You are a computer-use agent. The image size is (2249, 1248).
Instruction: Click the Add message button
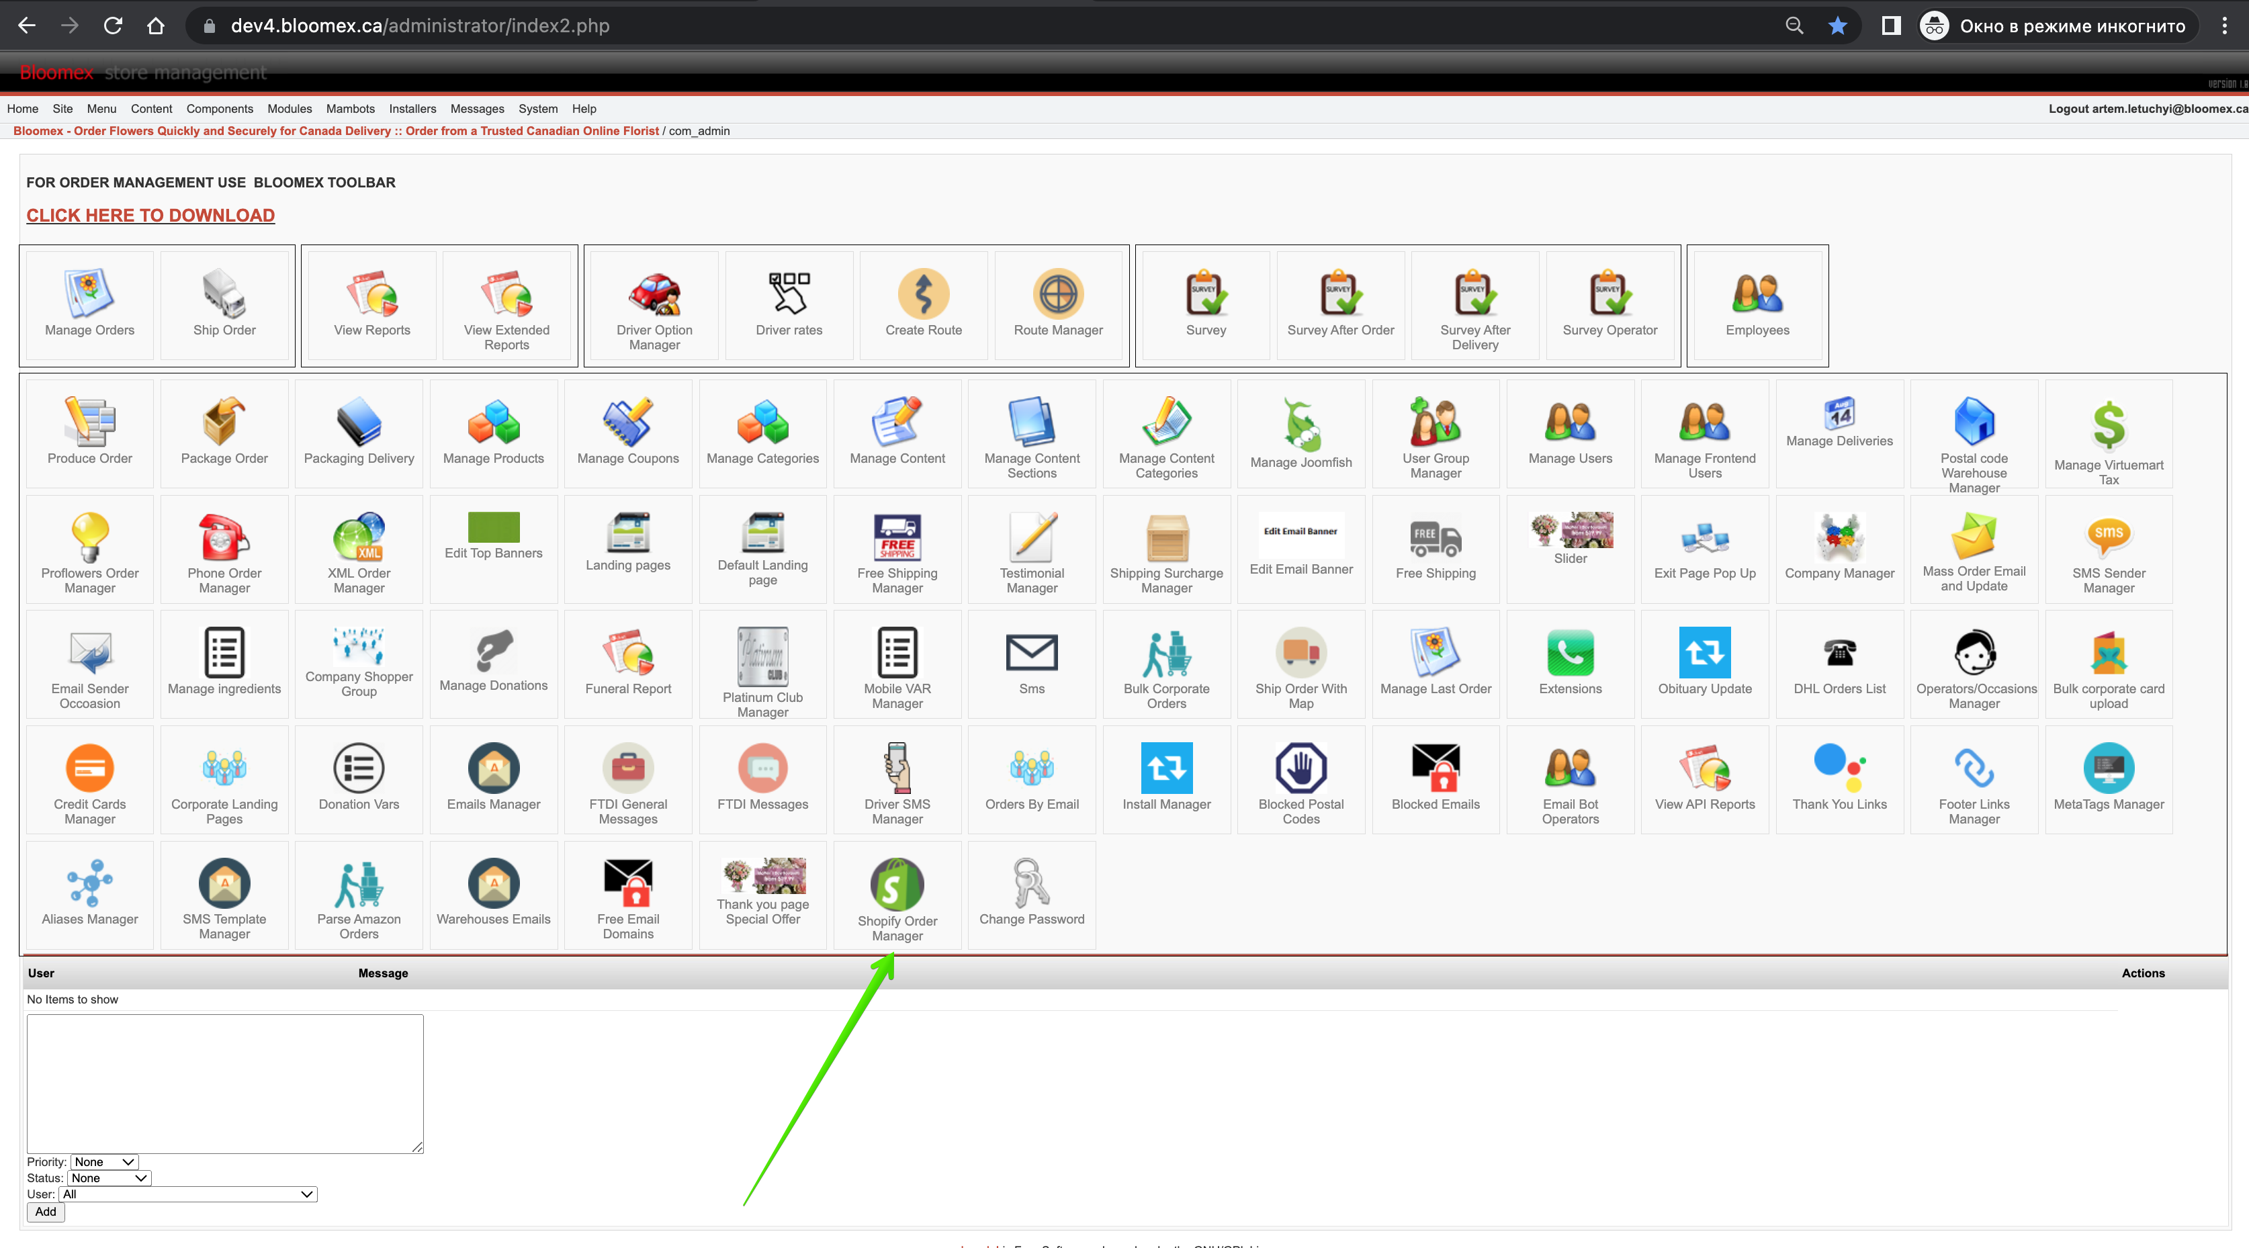[46, 1212]
